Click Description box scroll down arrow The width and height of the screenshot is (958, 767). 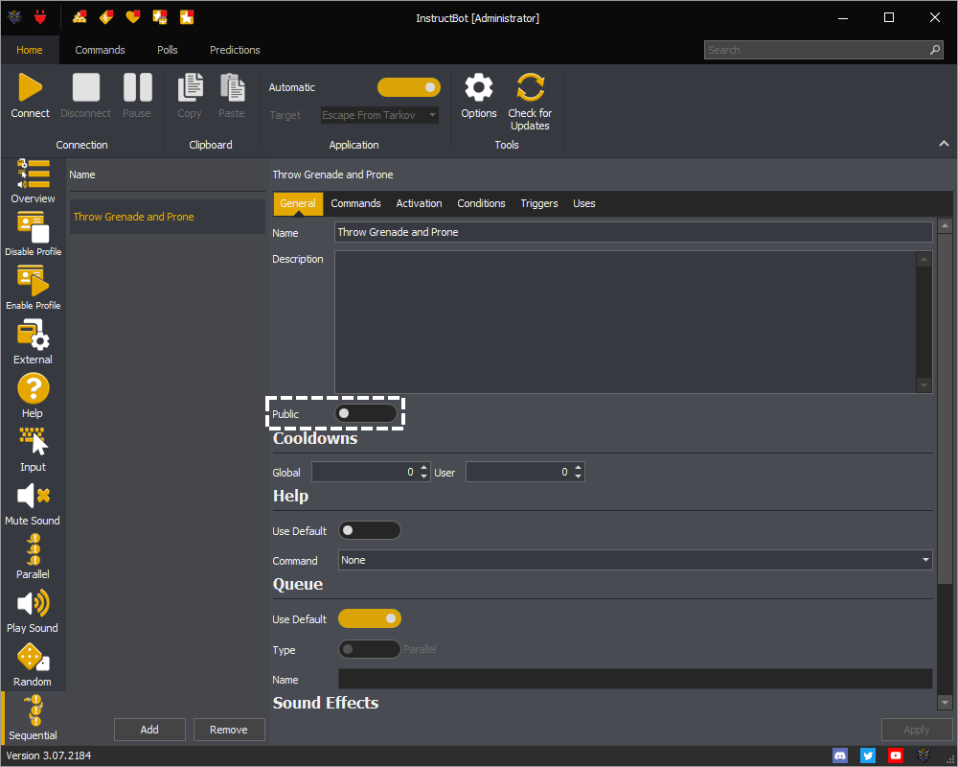924,385
